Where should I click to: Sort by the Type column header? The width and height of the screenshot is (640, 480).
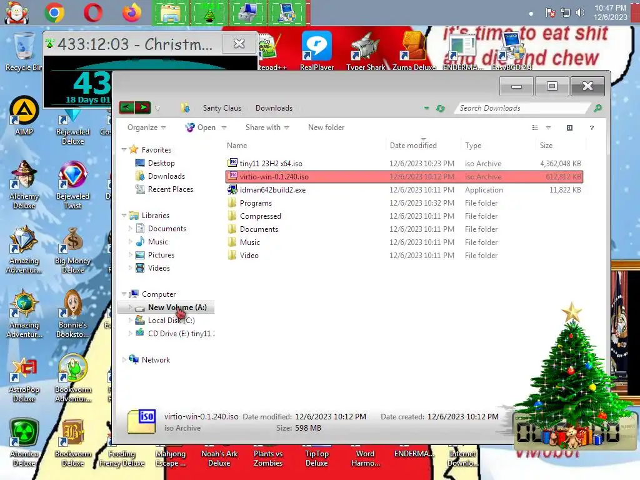coord(498,145)
